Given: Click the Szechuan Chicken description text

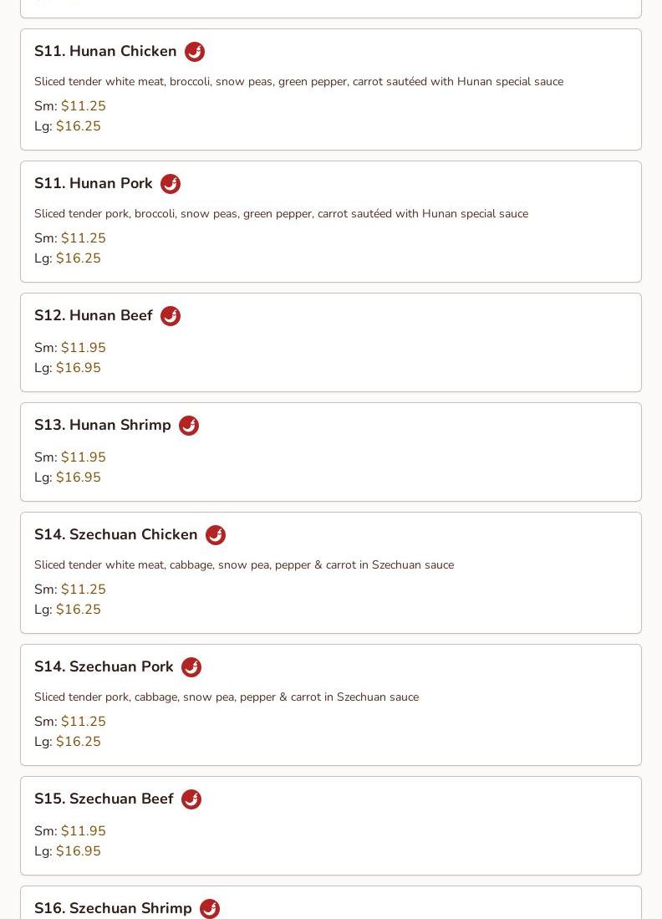Looking at the screenshot, I should tap(244, 564).
